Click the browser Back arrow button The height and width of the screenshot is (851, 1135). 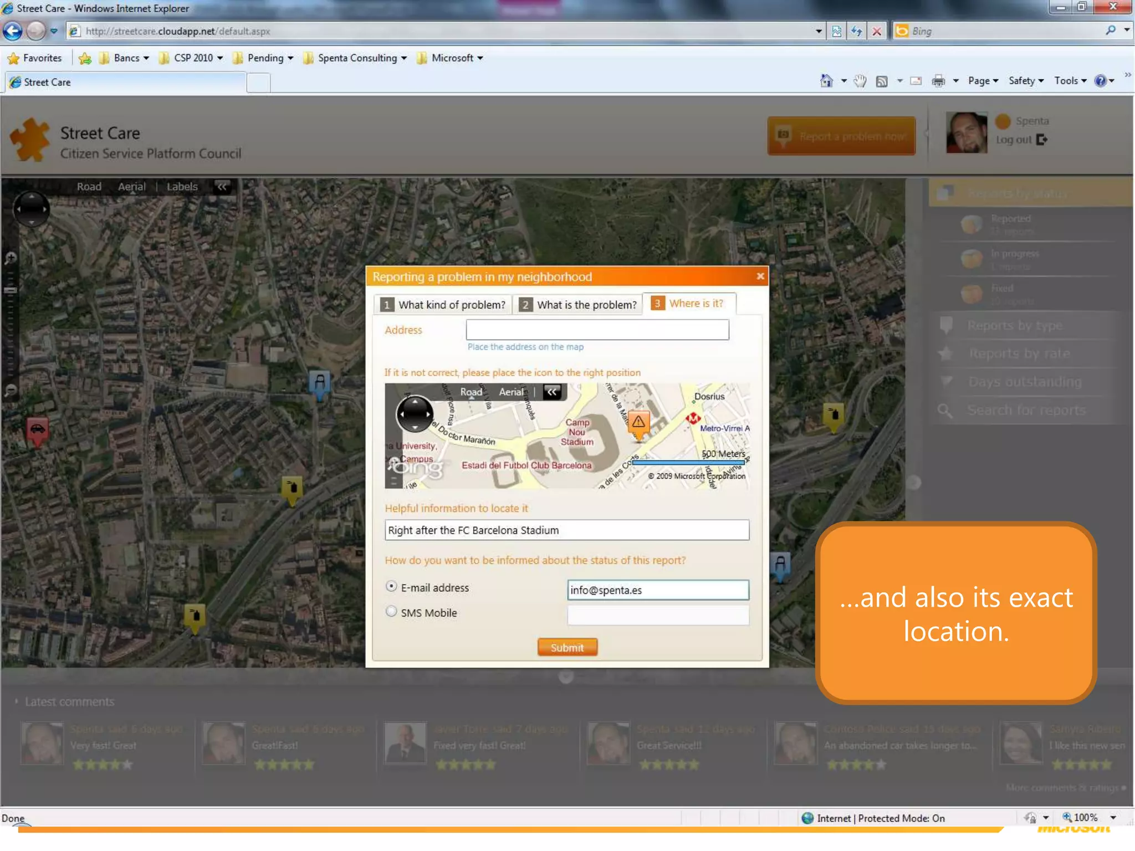tap(13, 31)
